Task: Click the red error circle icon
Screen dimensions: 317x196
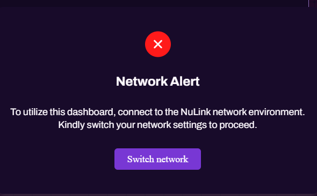Action: 158,44
